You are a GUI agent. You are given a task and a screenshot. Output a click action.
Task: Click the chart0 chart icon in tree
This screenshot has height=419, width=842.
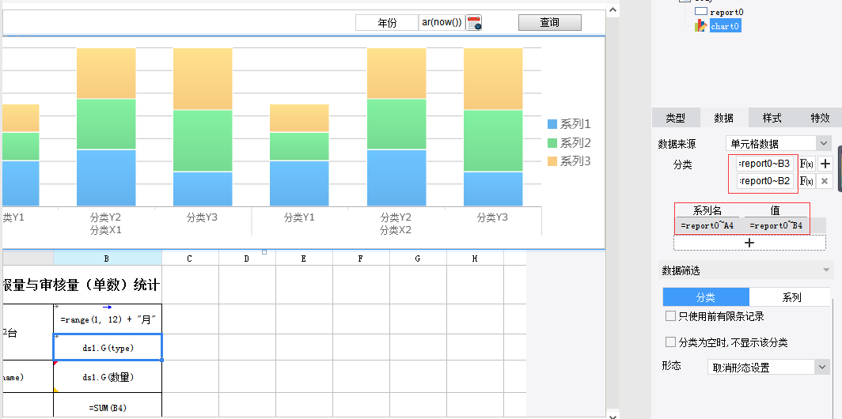[x=701, y=25]
